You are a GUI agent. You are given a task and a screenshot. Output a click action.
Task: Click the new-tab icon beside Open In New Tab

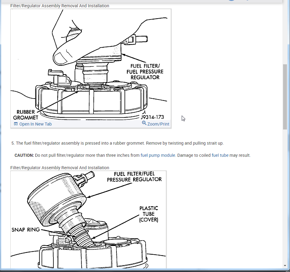[x=16, y=124]
